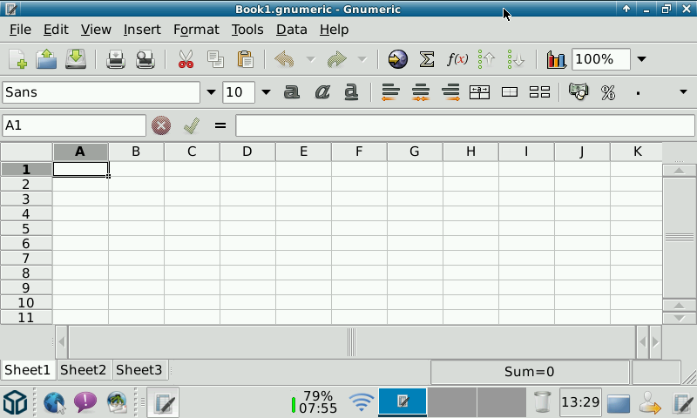Viewport: 697px width, 418px height.
Task: Paste clipboard with the Paste icon
Action: coord(245,59)
